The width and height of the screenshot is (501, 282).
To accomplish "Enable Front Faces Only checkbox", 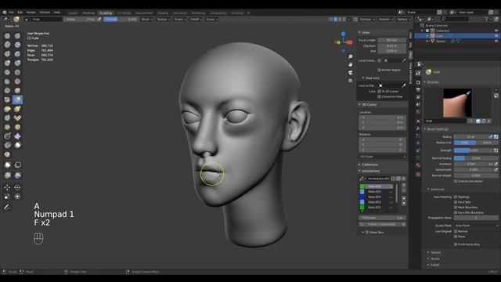I will click(x=456, y=244).
